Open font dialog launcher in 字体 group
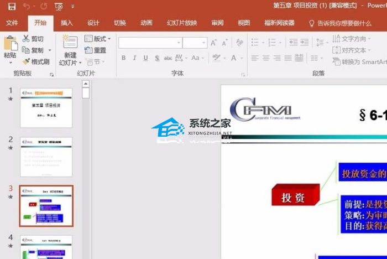387x259 pixels. tap(243, 75)
